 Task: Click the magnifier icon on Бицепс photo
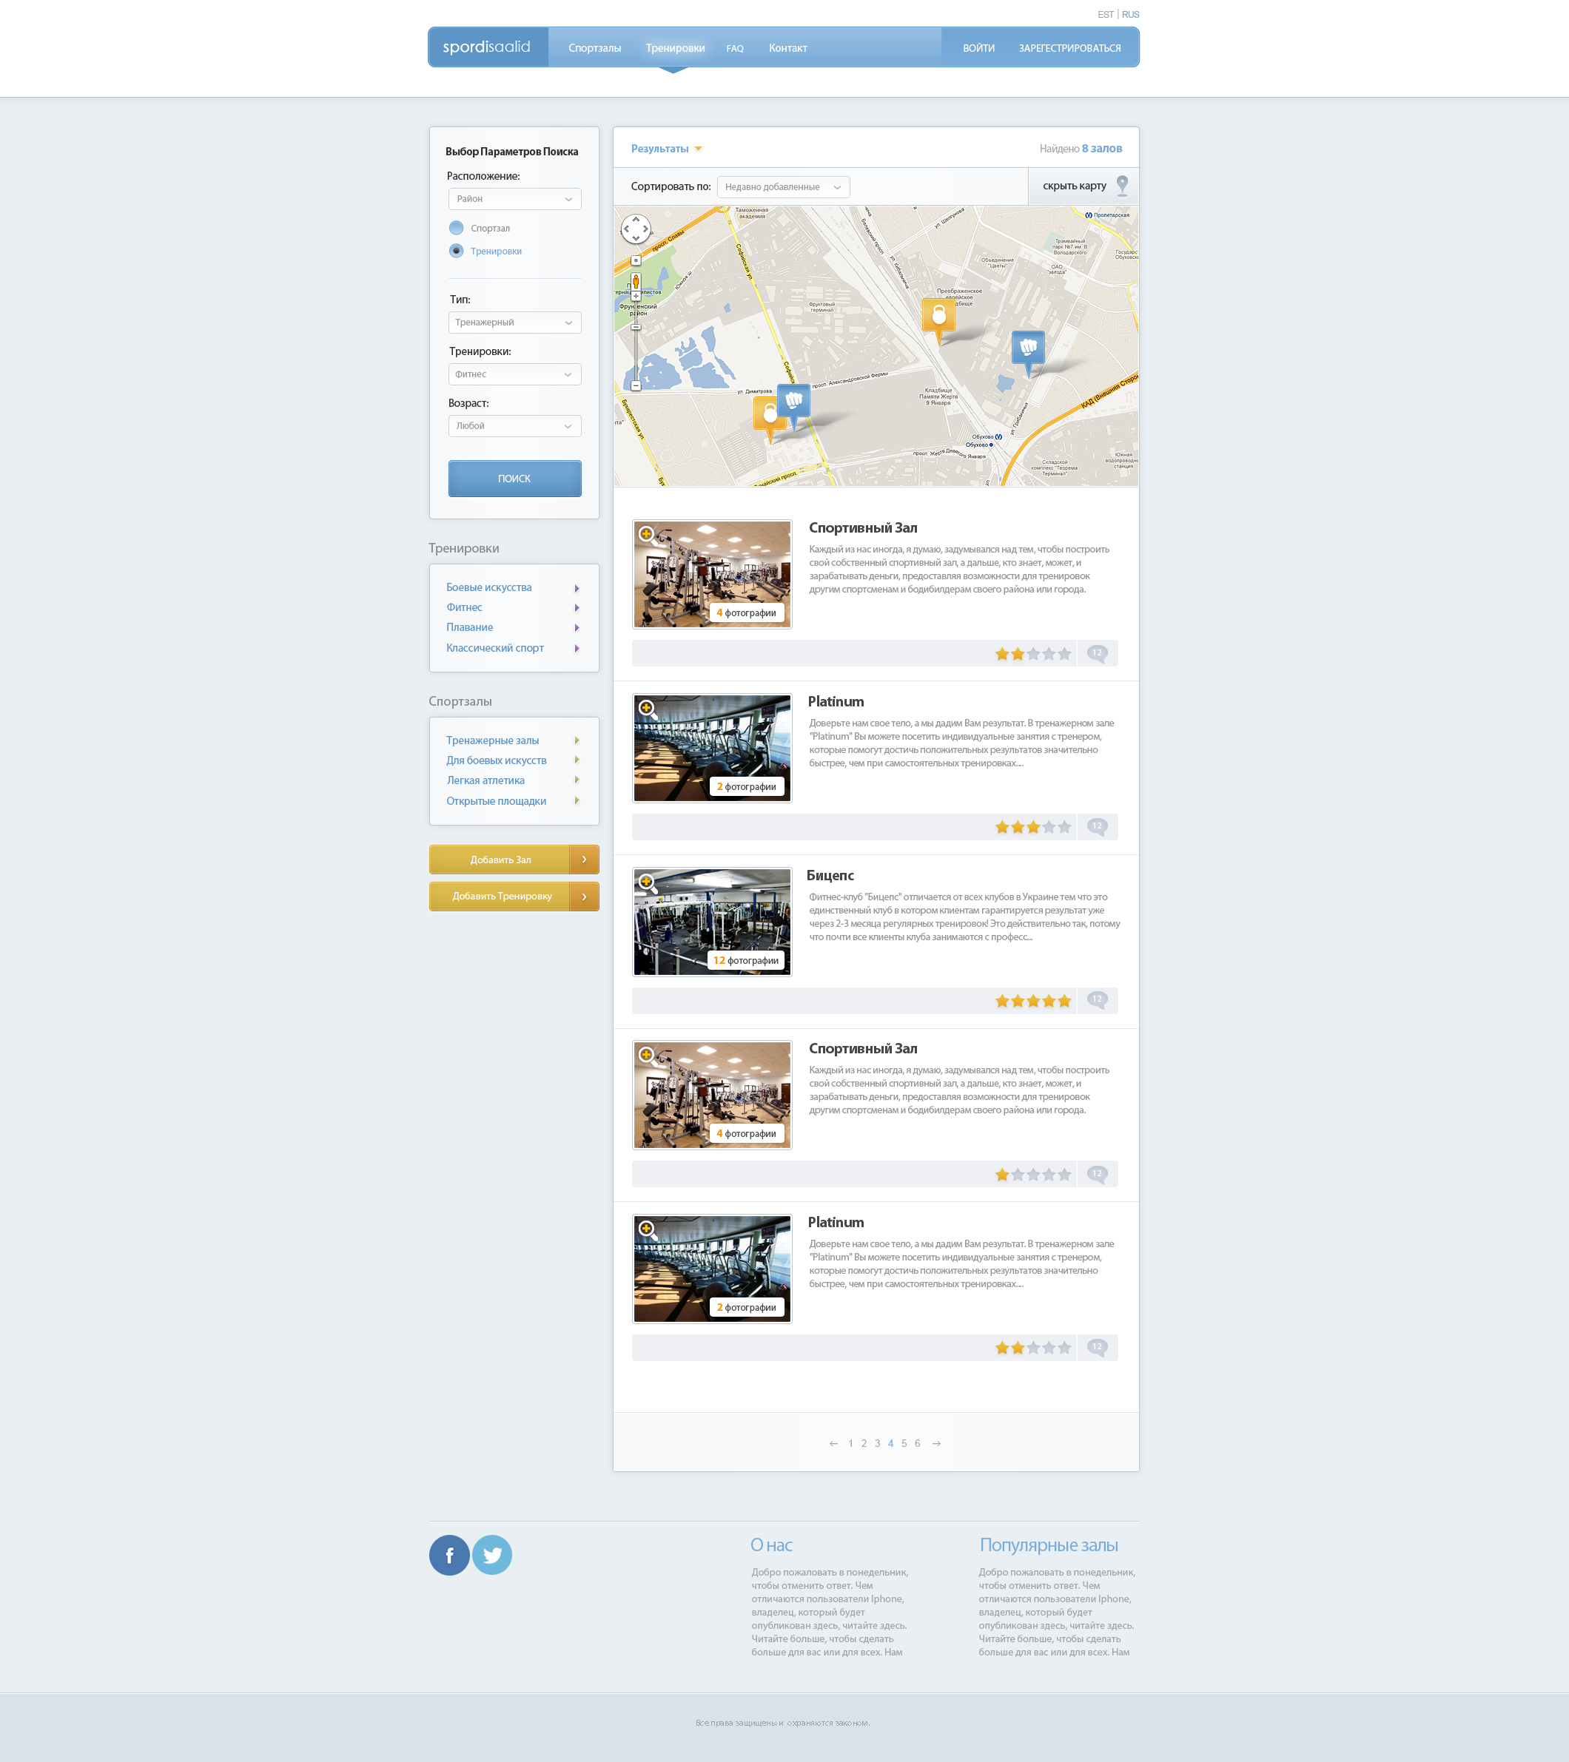(647, 882)
